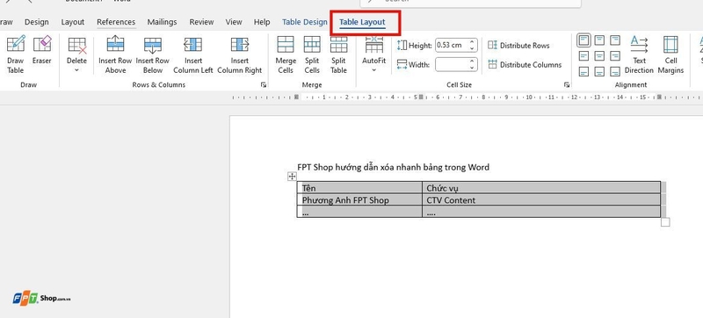The image size is (703, 318).
Task: Increase column Width with up arrow
Action: [472, 61]
